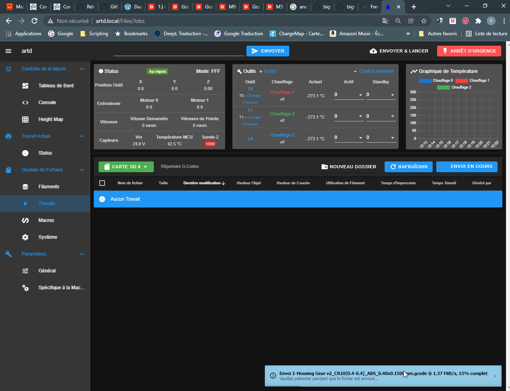This screenshot has width=510, height=391.
Task: Collapse Contrôle de la Machine section
Action: tap(82, 69)
